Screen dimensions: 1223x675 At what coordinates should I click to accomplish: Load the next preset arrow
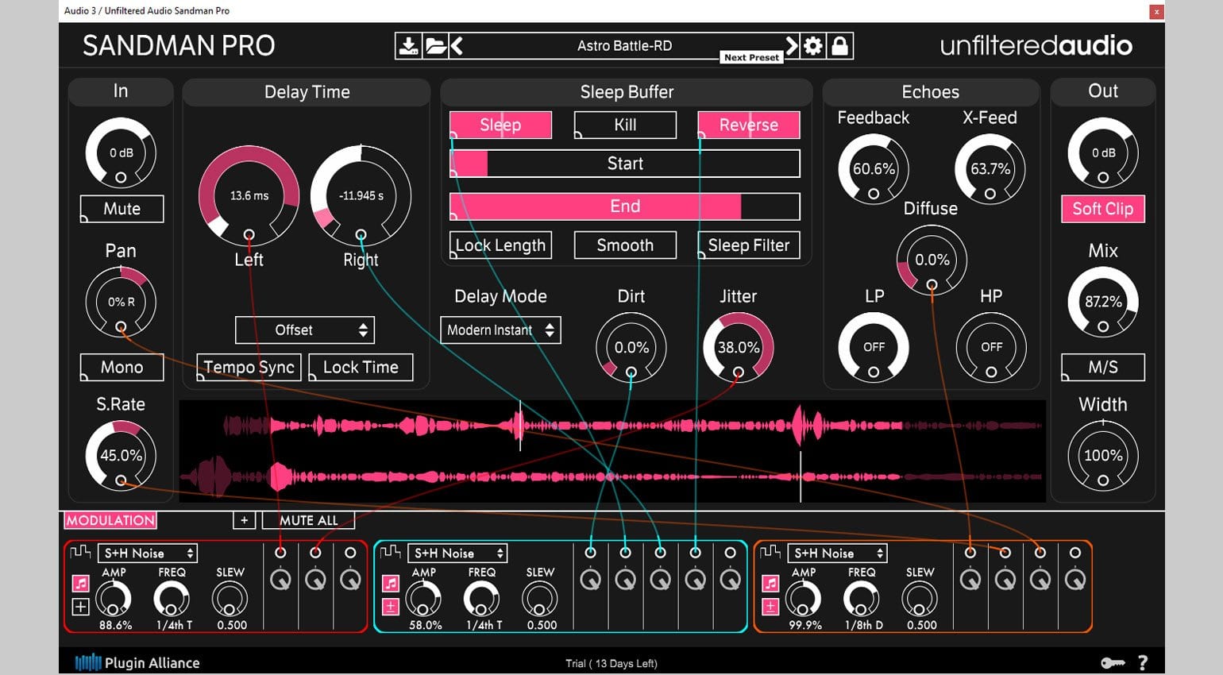(x=791, y=45)
